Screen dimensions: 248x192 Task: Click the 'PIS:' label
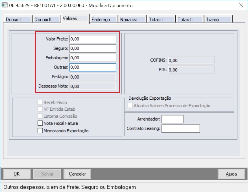pos(163,70)
